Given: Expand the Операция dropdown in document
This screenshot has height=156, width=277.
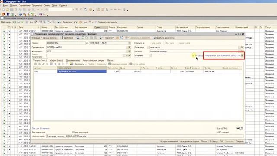Looking at the screenshot, I should [36, 38].
